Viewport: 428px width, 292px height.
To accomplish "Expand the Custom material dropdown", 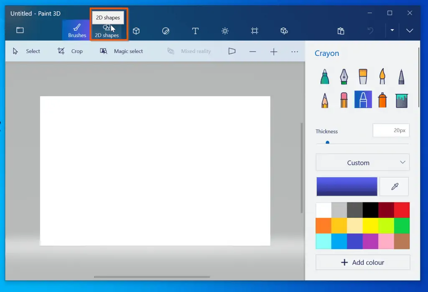I will 362,163.
